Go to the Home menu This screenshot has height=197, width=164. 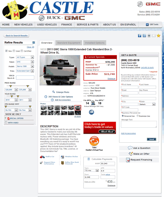click(x=6, y=25)
